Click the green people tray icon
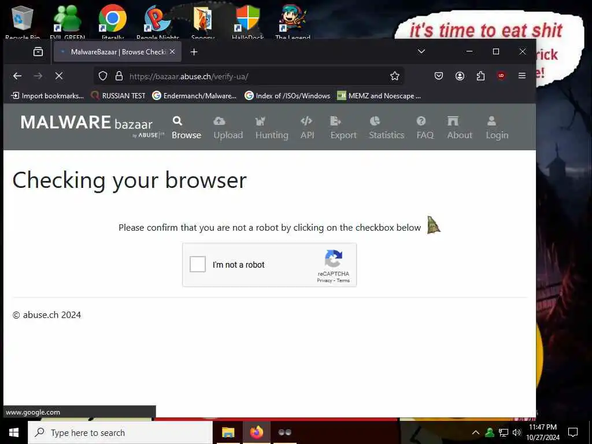The image size is (592, 444). tap(490, 432)
